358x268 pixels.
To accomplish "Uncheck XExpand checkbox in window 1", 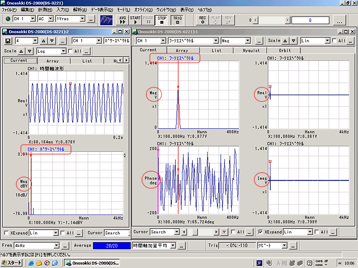I will [x=261, y=232].
